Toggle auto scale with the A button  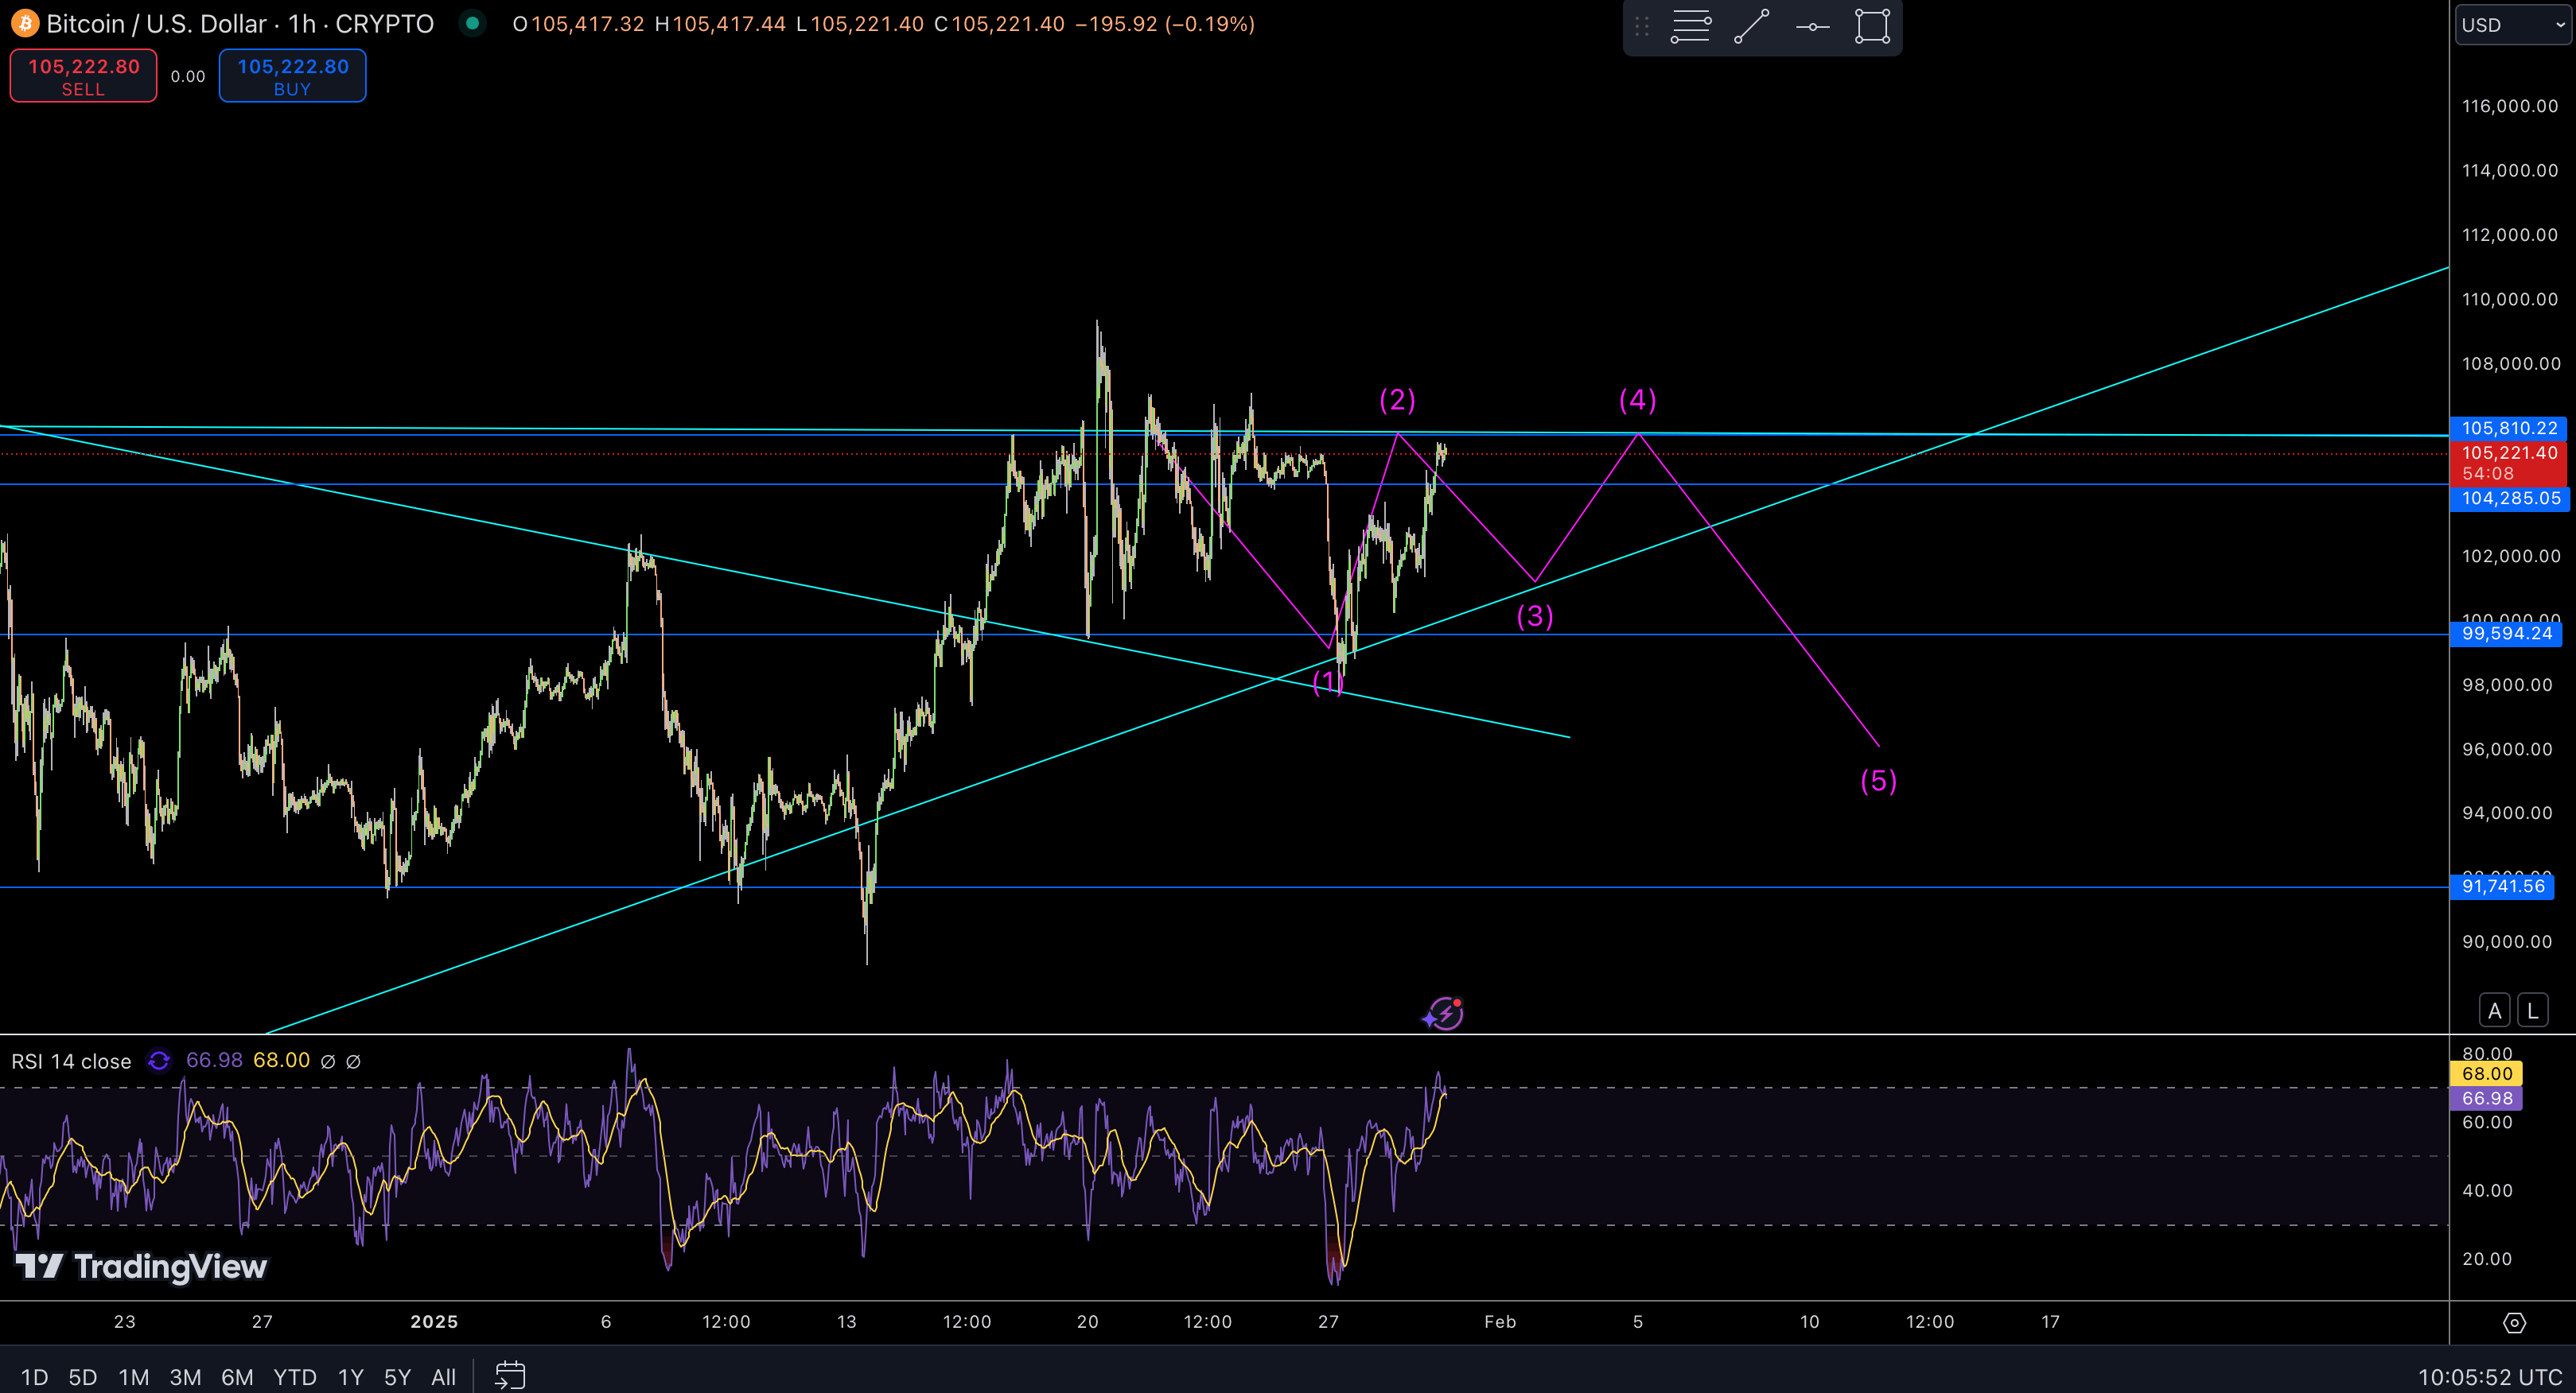(2494, 1011)
